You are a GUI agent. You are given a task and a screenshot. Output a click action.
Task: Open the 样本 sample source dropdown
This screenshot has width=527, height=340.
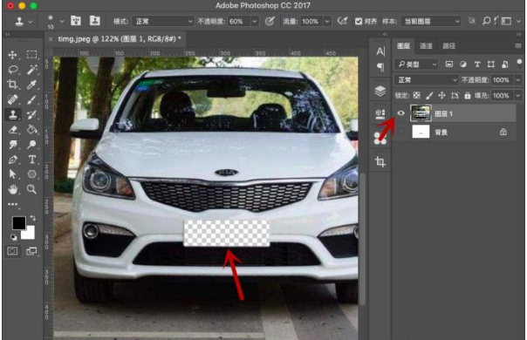431,22
